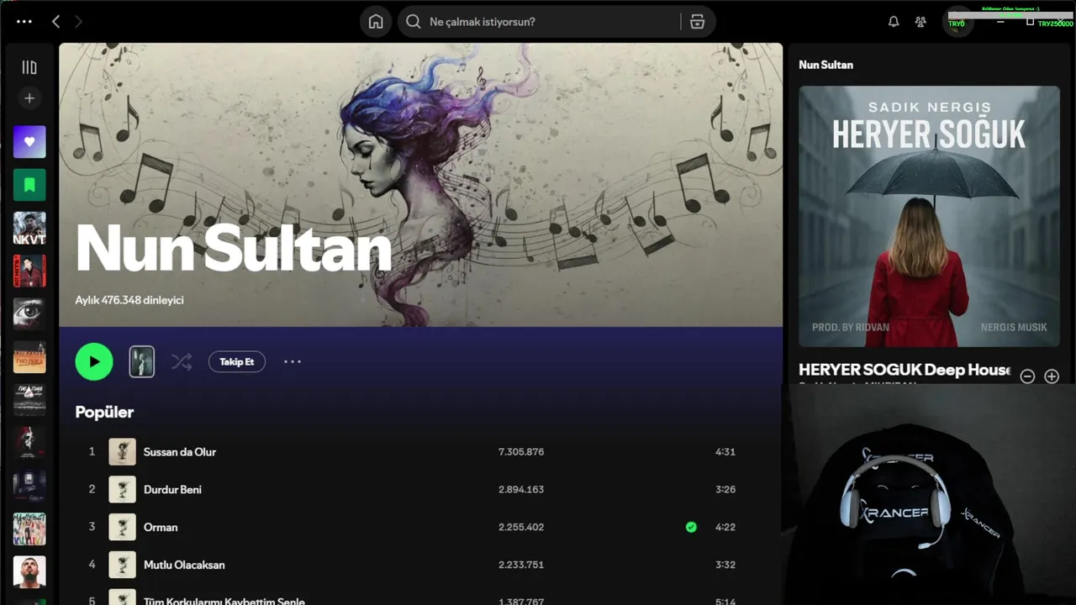
Task: Select the track Orman
Action: click(161, 528)
